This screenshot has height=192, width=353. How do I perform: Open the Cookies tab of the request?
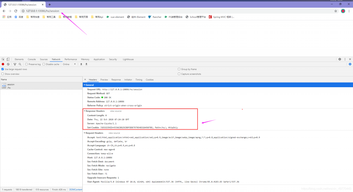[x=150, y=80]
